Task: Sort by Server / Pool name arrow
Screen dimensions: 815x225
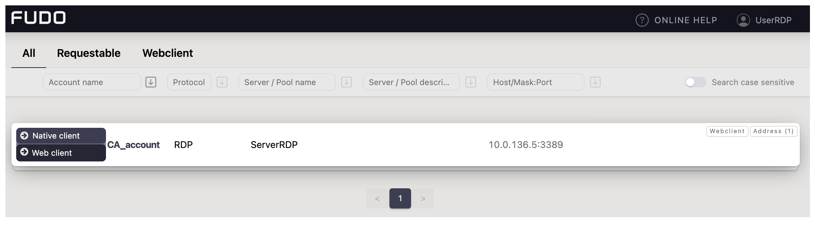Action: pyautogui.click(x=347, y=82)
